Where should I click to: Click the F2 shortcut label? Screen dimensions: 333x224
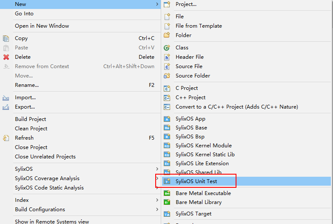151,85
